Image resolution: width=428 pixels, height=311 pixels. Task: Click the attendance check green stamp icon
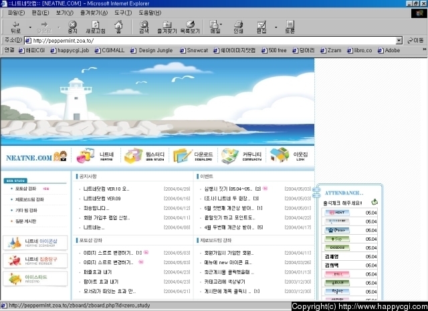[x=374, y=202]
